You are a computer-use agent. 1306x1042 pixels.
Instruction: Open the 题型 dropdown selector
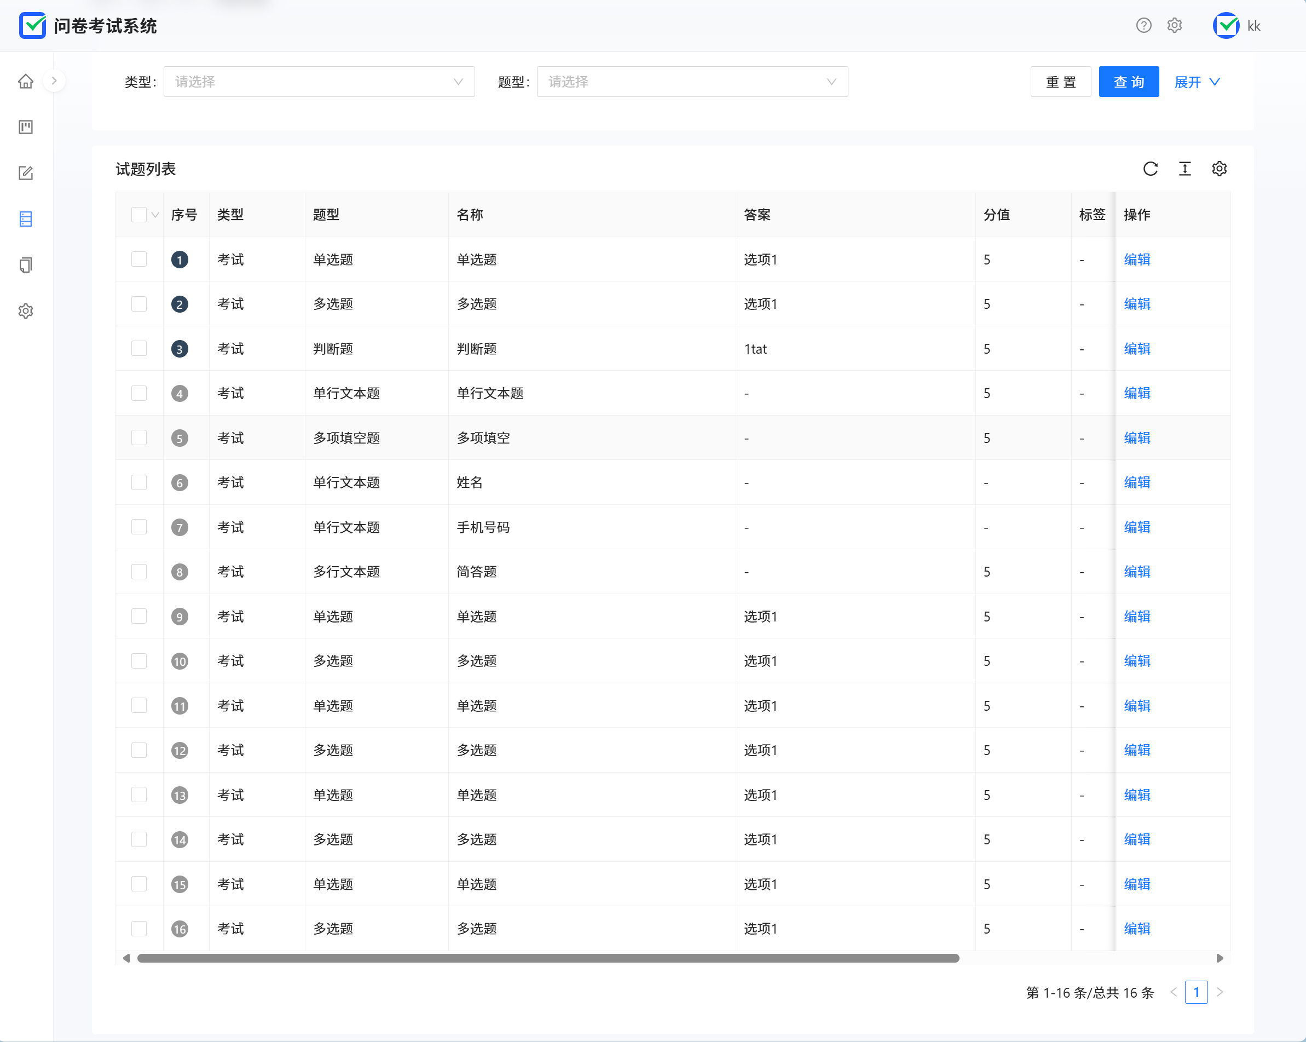click(692, 82)
